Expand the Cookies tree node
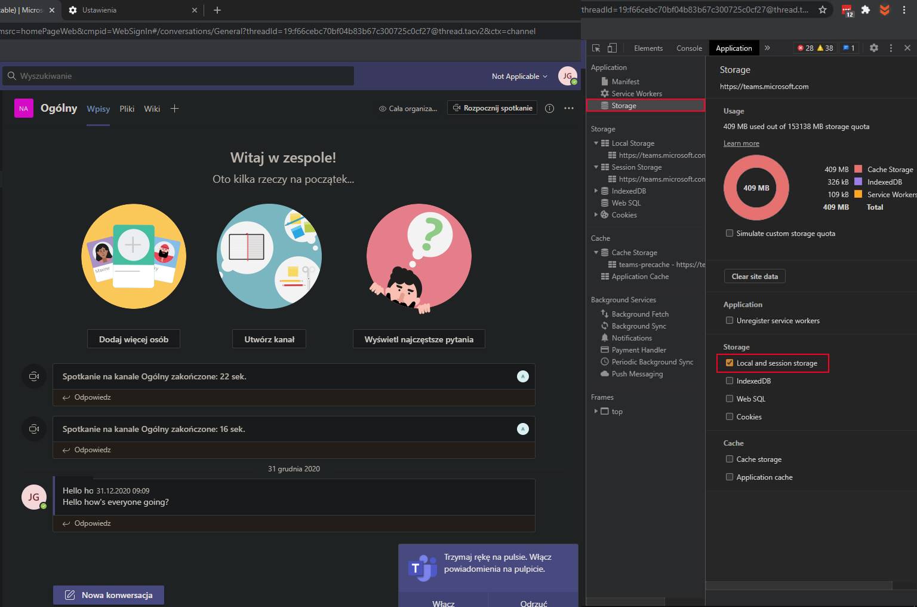 (x=596, y=214)
